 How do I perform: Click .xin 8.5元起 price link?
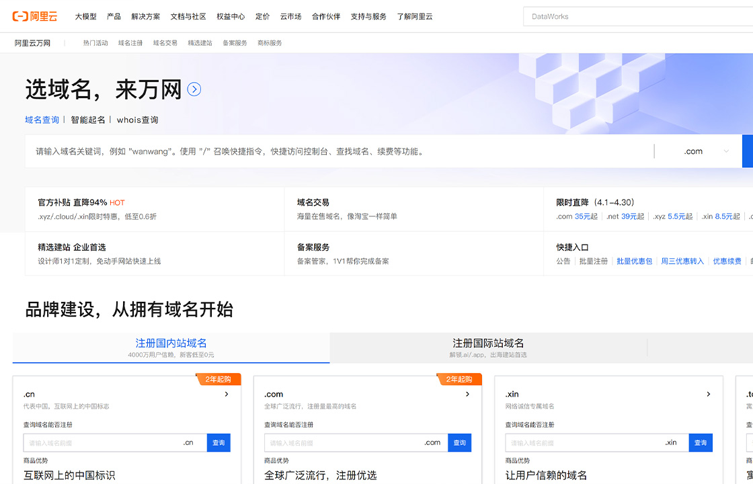pos(720,216)
